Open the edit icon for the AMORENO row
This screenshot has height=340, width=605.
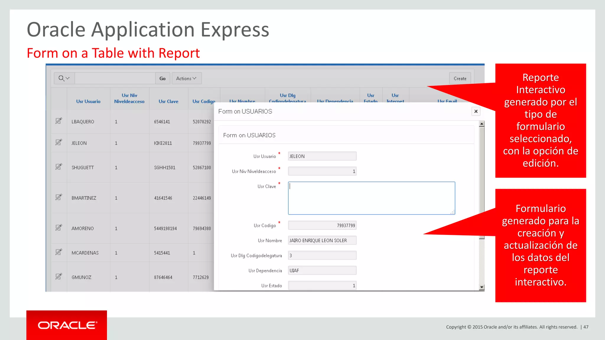pos(58,228)
